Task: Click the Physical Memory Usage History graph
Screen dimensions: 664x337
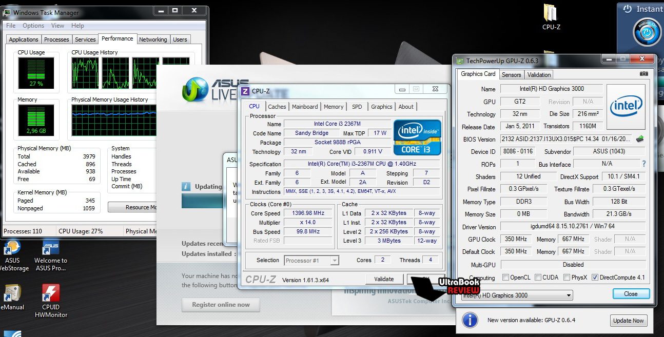Action: (x=115, y=120)
